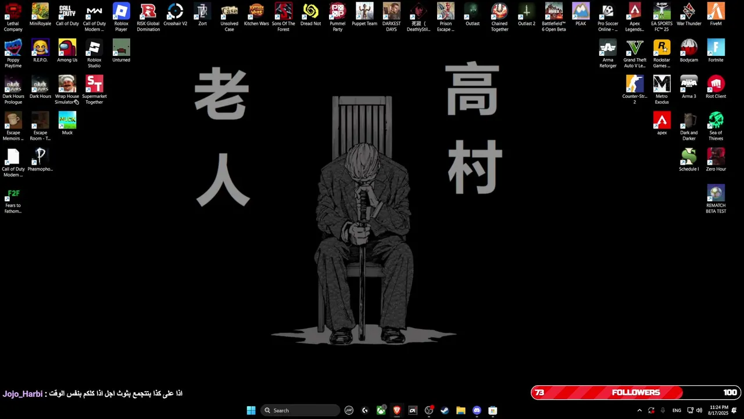Open Kitchen Wars from the desktop
The height and width of the screenshot is (419, 744).
[256, 15]
